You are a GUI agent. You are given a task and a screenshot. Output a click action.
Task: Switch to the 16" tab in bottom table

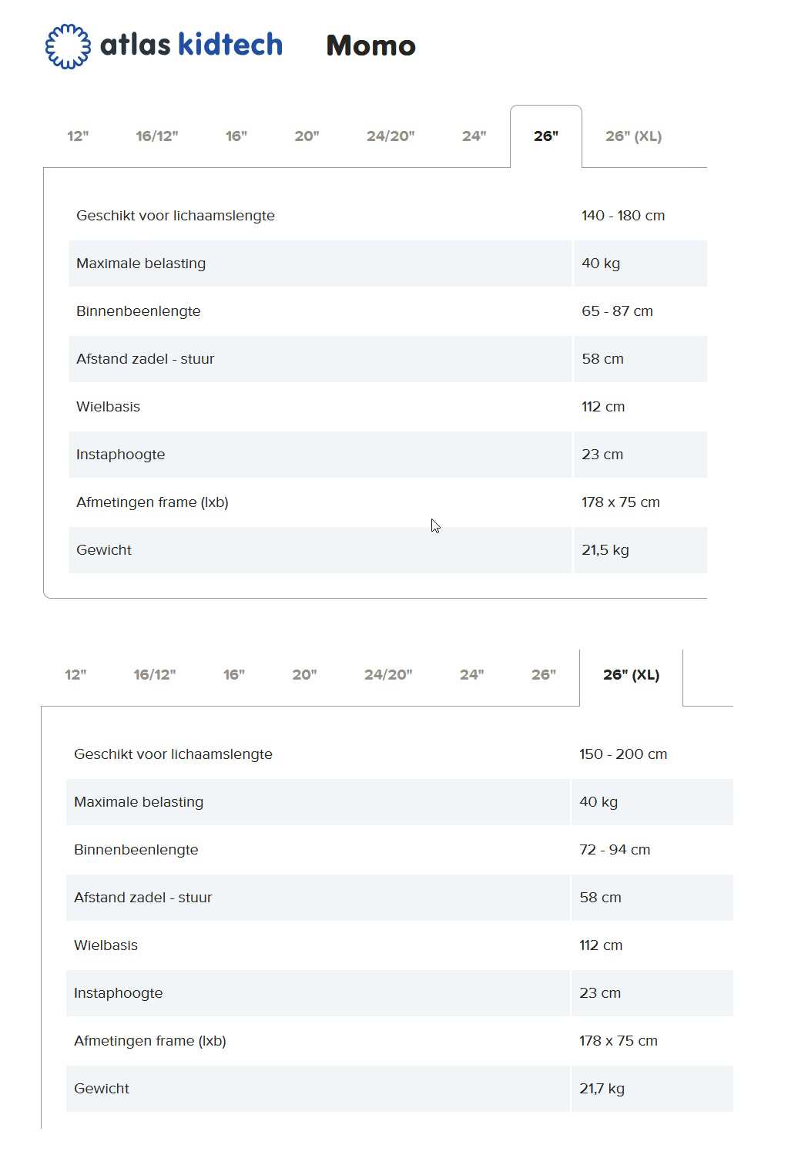click(x=233, y=675)
